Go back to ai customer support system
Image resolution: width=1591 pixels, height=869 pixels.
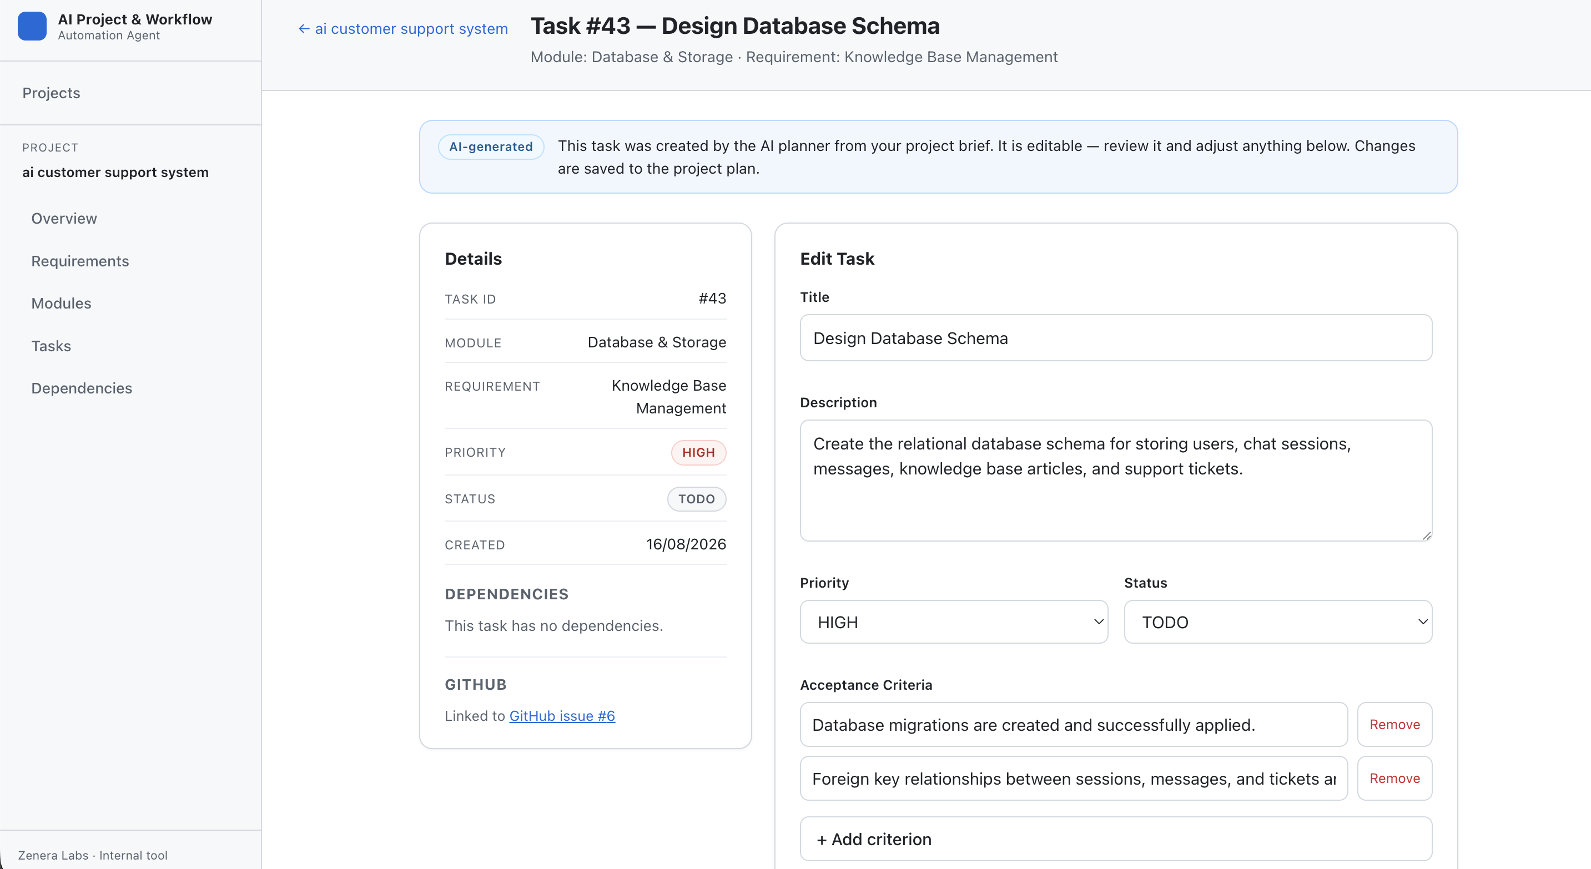(402, 28)
